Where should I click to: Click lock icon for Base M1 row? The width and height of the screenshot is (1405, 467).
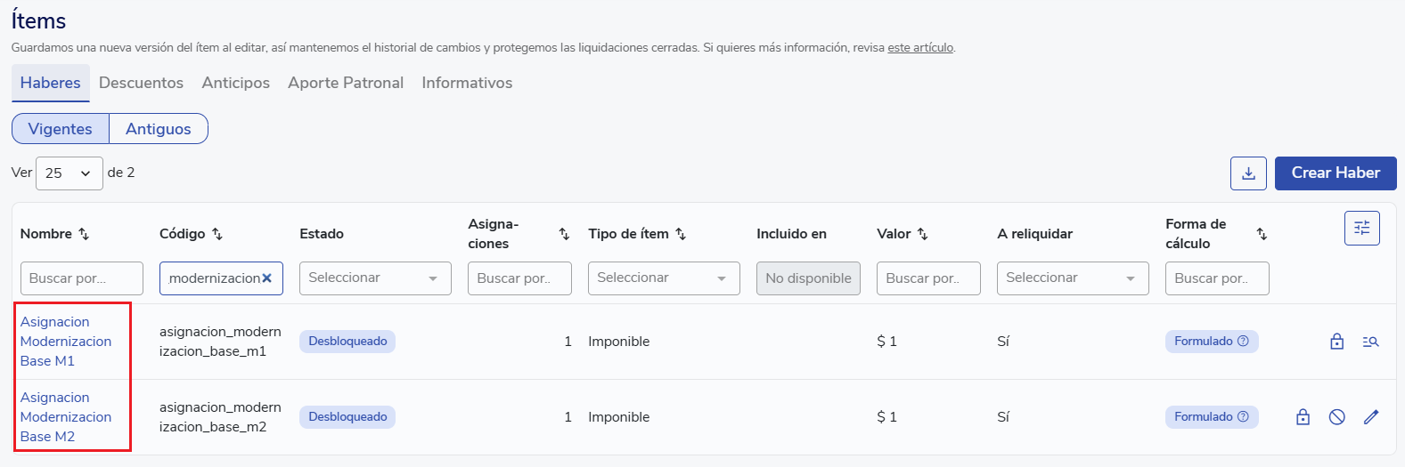(x=1336, y=342)
